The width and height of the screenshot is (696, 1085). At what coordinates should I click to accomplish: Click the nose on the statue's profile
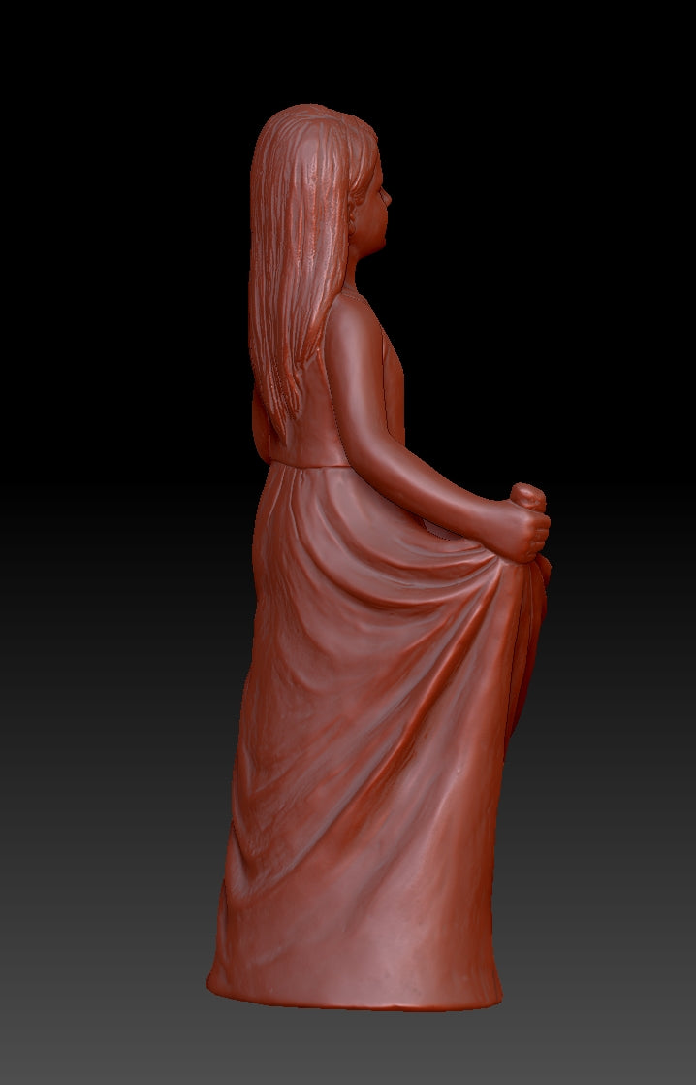coord(388,198)
